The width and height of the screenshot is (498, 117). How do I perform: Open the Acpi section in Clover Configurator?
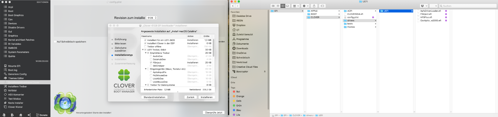point(10,7)
